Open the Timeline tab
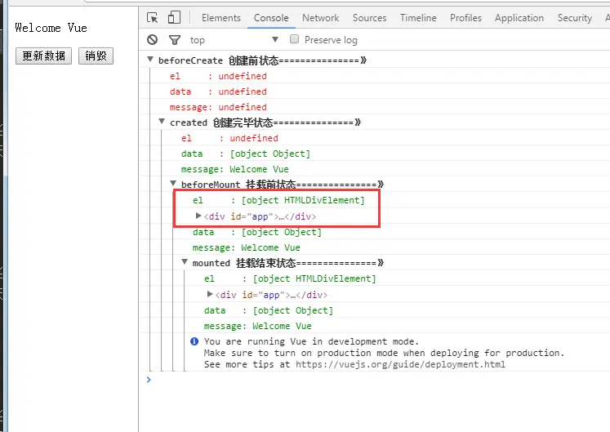 click(x=418, y=18)
